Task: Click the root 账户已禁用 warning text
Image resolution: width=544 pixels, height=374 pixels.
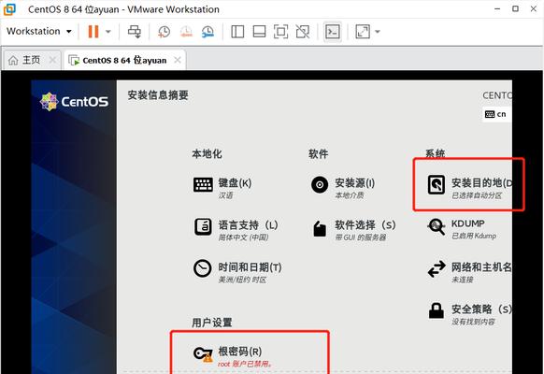Action: point(245,364)
